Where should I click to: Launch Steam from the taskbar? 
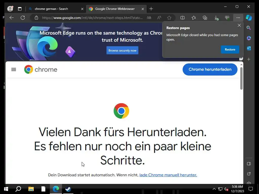click(68, 189)
